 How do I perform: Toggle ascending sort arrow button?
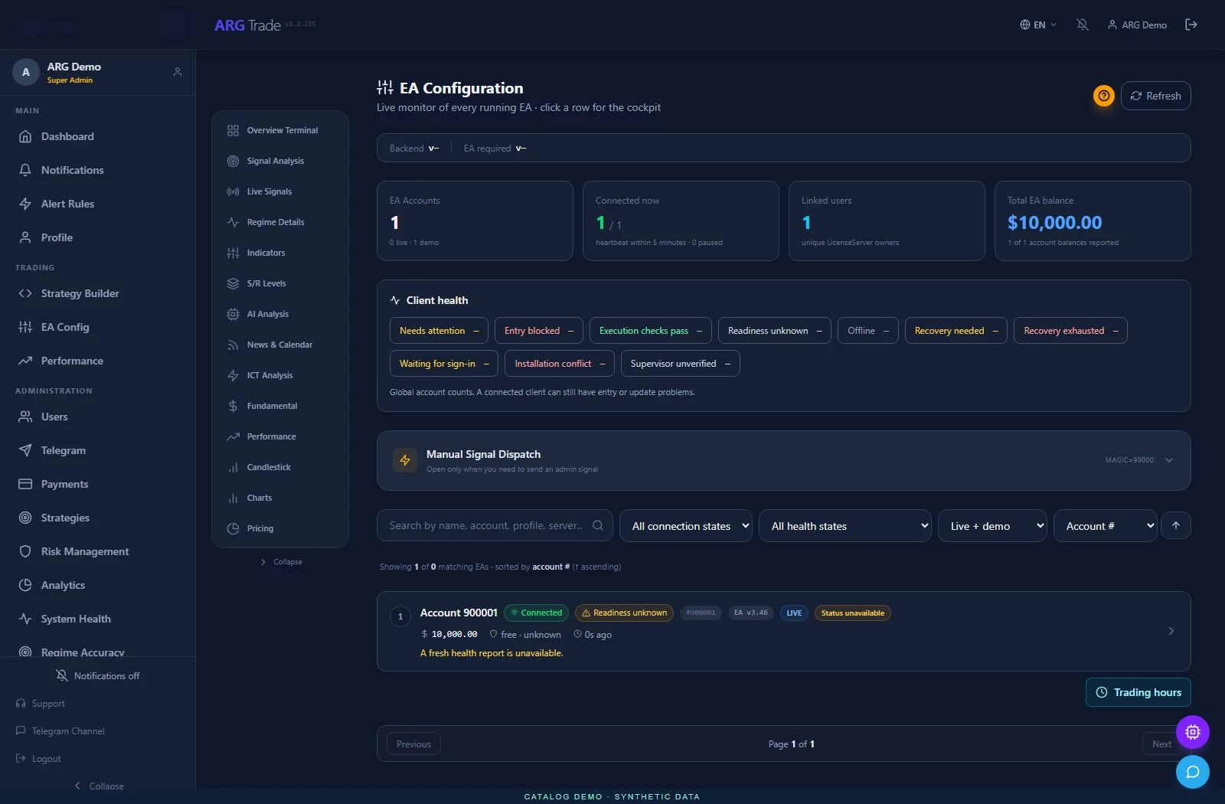(1176, 525)
